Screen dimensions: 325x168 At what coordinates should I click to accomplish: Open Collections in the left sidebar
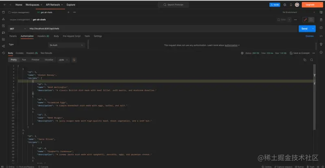point(3,12)
